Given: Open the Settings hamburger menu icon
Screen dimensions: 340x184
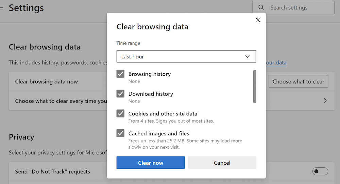Looking at the screenshot, I should click(2, 7).
